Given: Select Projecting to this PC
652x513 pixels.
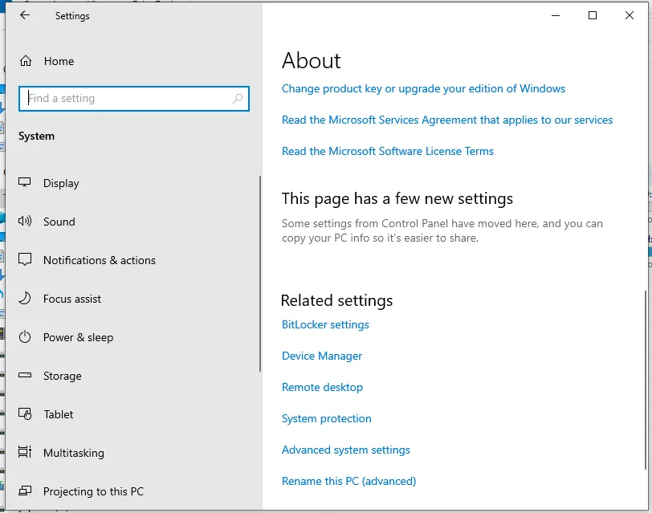Looking at the screenshot, I should [x=93, y=491].
